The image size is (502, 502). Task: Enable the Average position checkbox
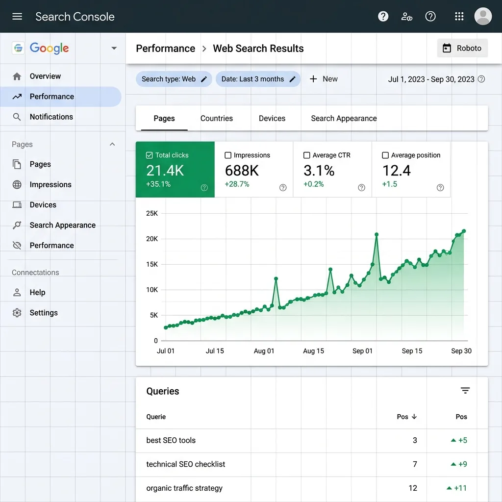pos(385,155)
